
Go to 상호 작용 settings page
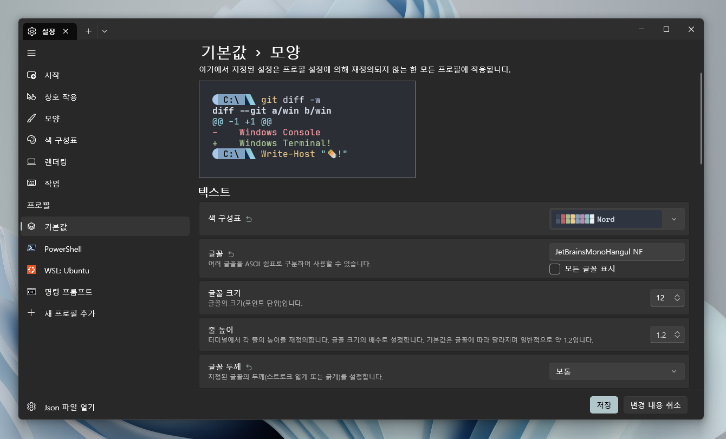click(x=105, y=97)
